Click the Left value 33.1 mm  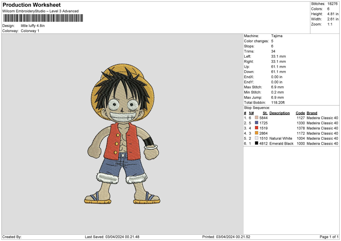pyautogui.click(x=278, y=57)
